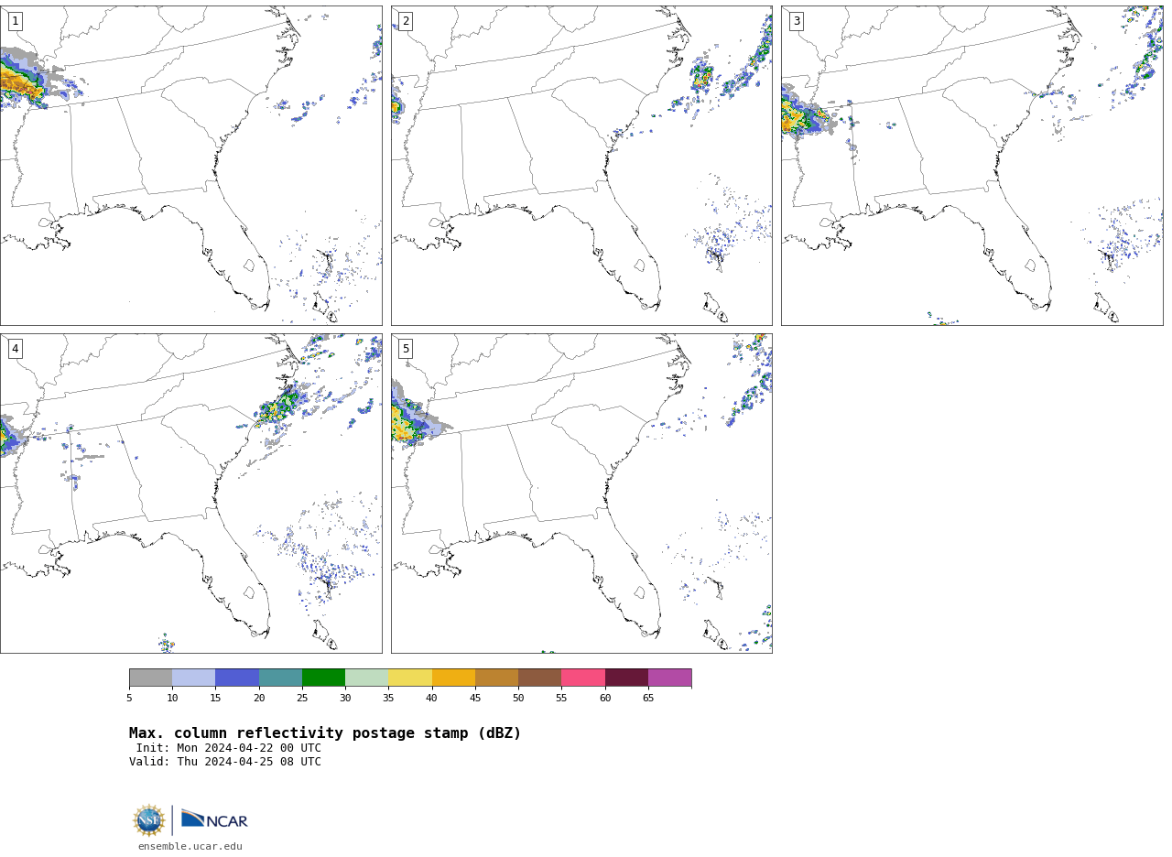The height and width of the screenshot is (857, 1172).
Task: Select the gray 5-10 dBZ swatch
Action: [x=150, y=678]
